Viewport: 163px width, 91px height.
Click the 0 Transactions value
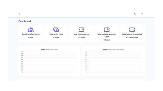point(132,38)
